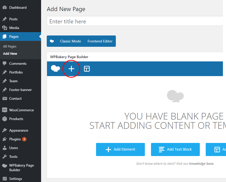Click the Tools wrench icon
Viewport: 226px width, 182px height.
coord(5,157)
